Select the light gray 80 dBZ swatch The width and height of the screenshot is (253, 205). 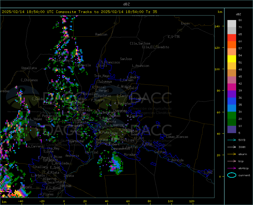pos(232,23)
